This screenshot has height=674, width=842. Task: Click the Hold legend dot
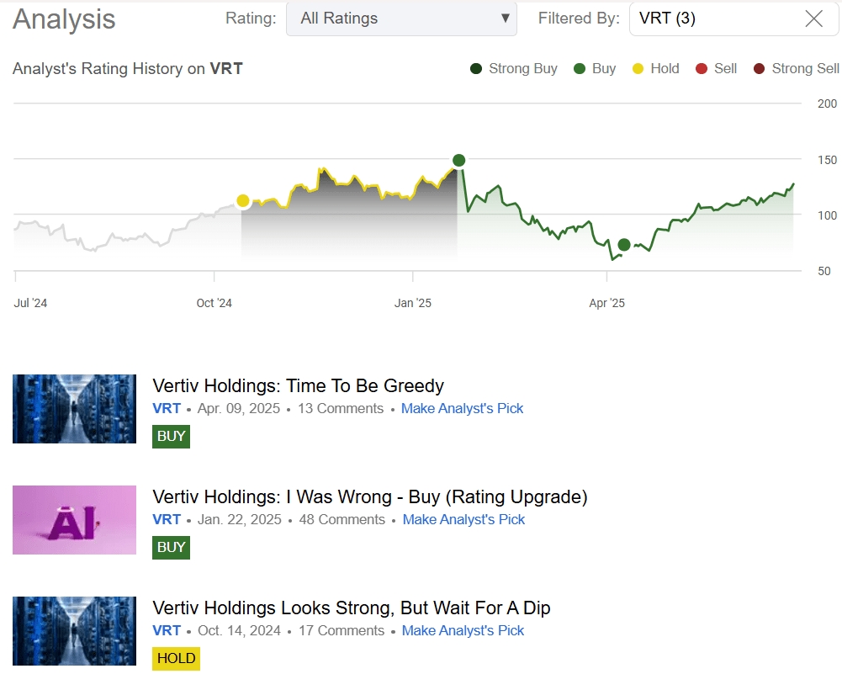(639, 68)
